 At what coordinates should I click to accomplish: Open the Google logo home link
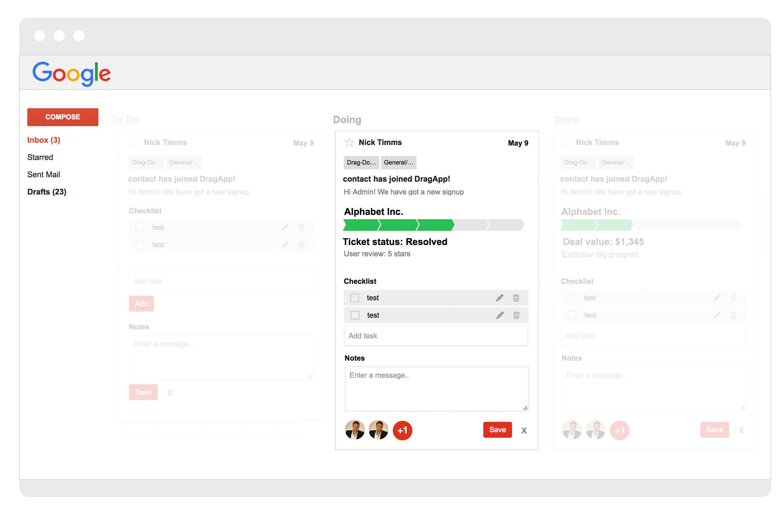(x=71, y=73)
